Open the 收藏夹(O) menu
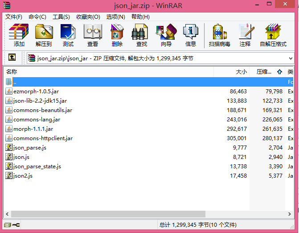 [88, 17]
